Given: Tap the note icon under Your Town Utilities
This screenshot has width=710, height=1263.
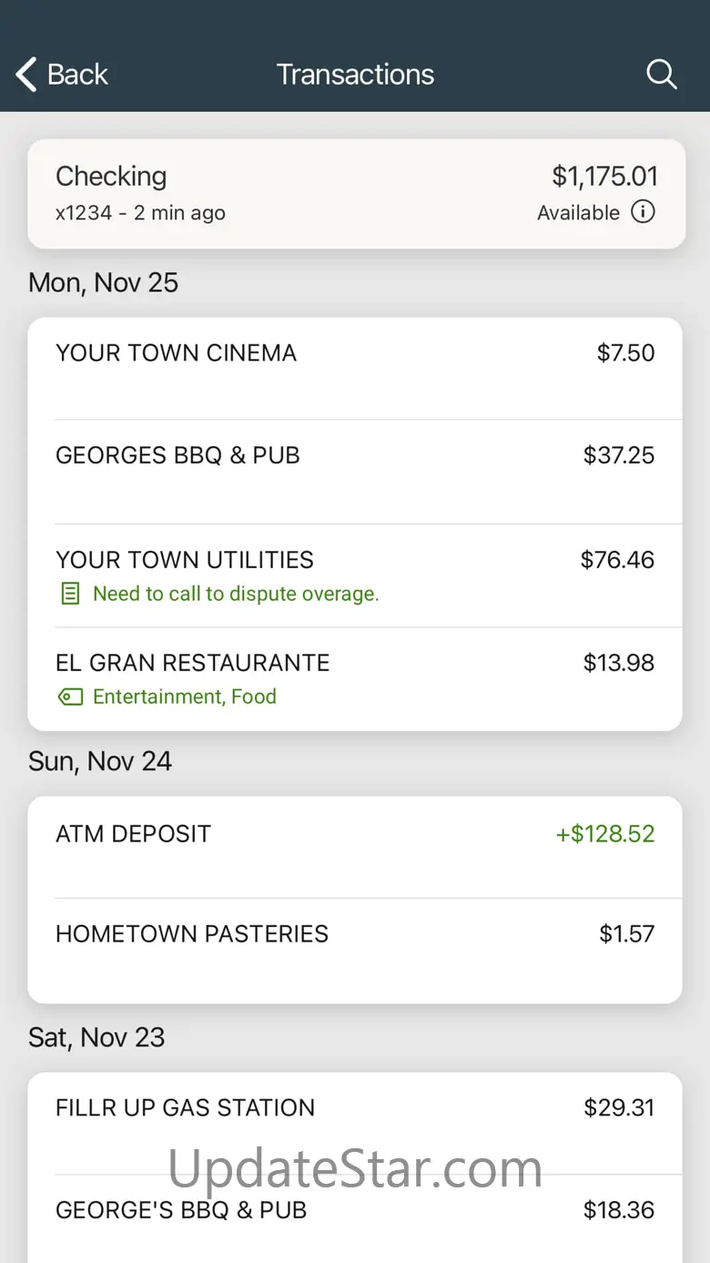Looking at the screenshot, I should pyautogui.click(x=70, y=595).
